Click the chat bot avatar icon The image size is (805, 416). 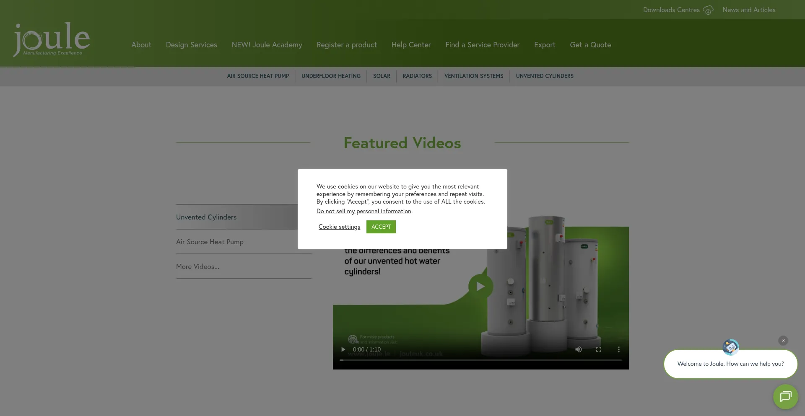[x=730, y=347]
